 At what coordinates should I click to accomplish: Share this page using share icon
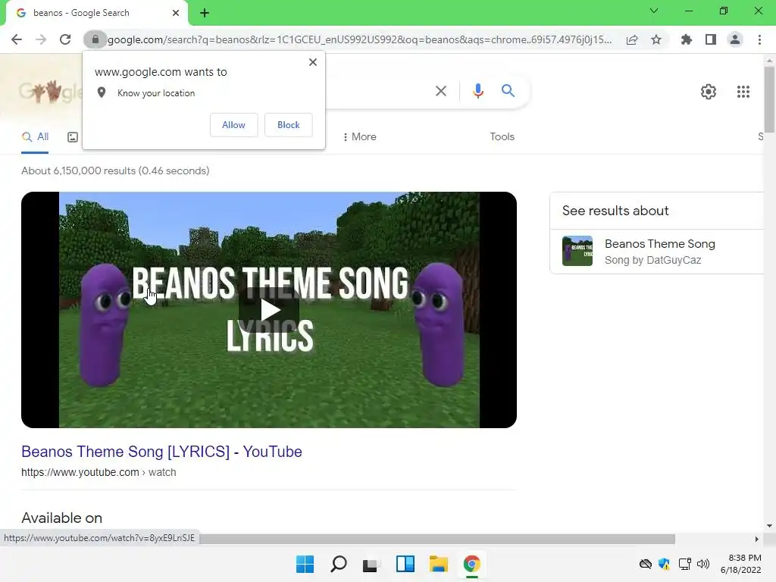click(x=632, y=39)
